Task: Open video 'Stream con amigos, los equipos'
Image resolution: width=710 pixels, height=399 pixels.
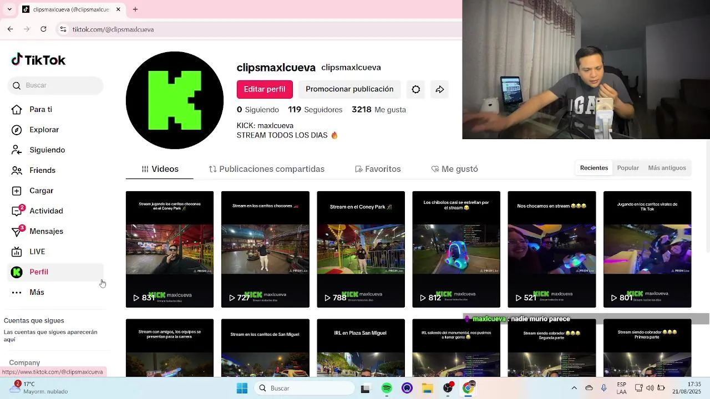Action: (170, 348)
